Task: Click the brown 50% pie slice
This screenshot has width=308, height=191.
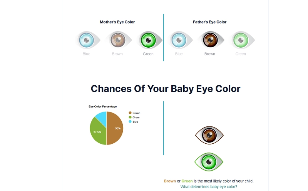Action: coord(115,128)
